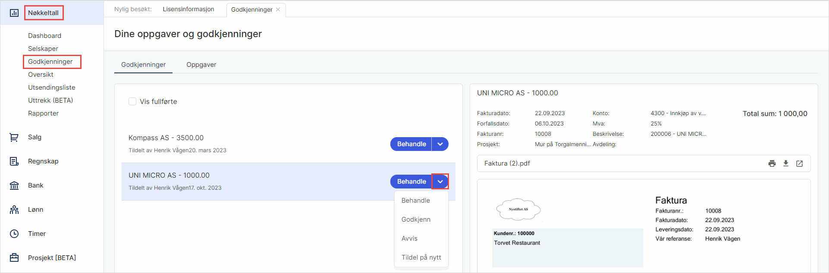Open the Bank building icon
Screen dimensions: 829x273
14,185
